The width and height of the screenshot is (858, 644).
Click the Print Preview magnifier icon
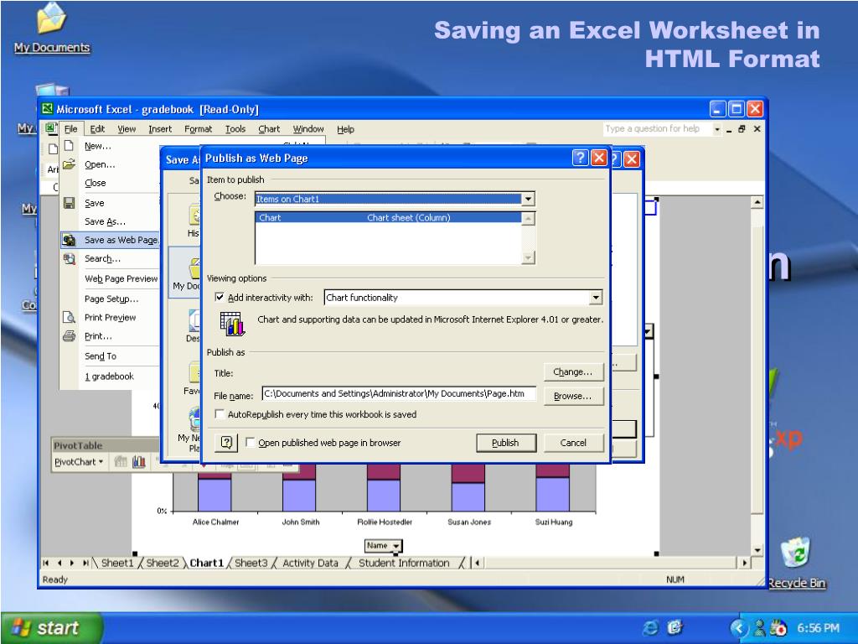(x=69, y=317)
